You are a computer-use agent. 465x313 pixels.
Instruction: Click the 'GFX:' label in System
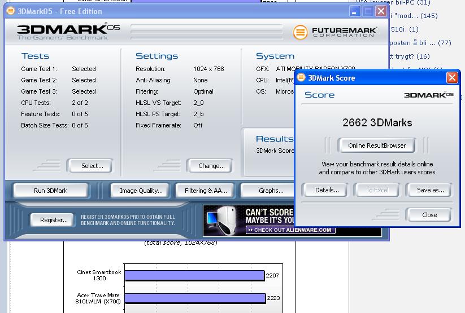(263, 69)
